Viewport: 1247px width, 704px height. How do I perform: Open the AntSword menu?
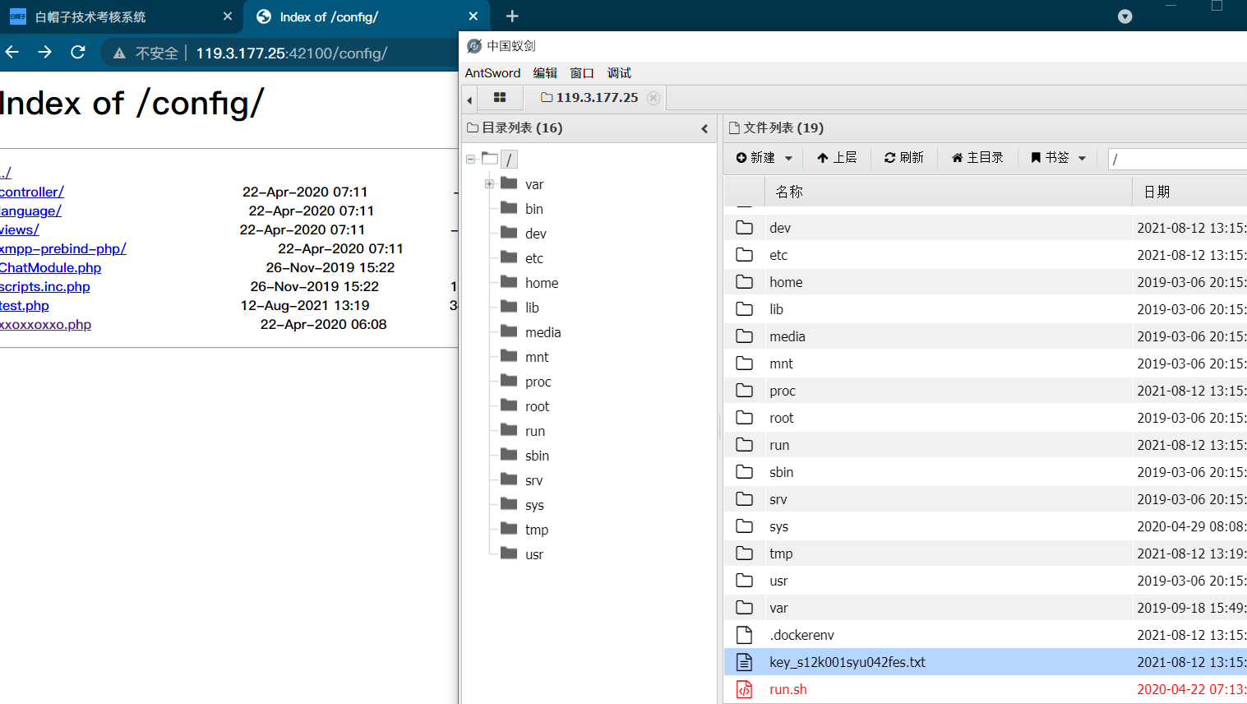click(x=492, y=73)
